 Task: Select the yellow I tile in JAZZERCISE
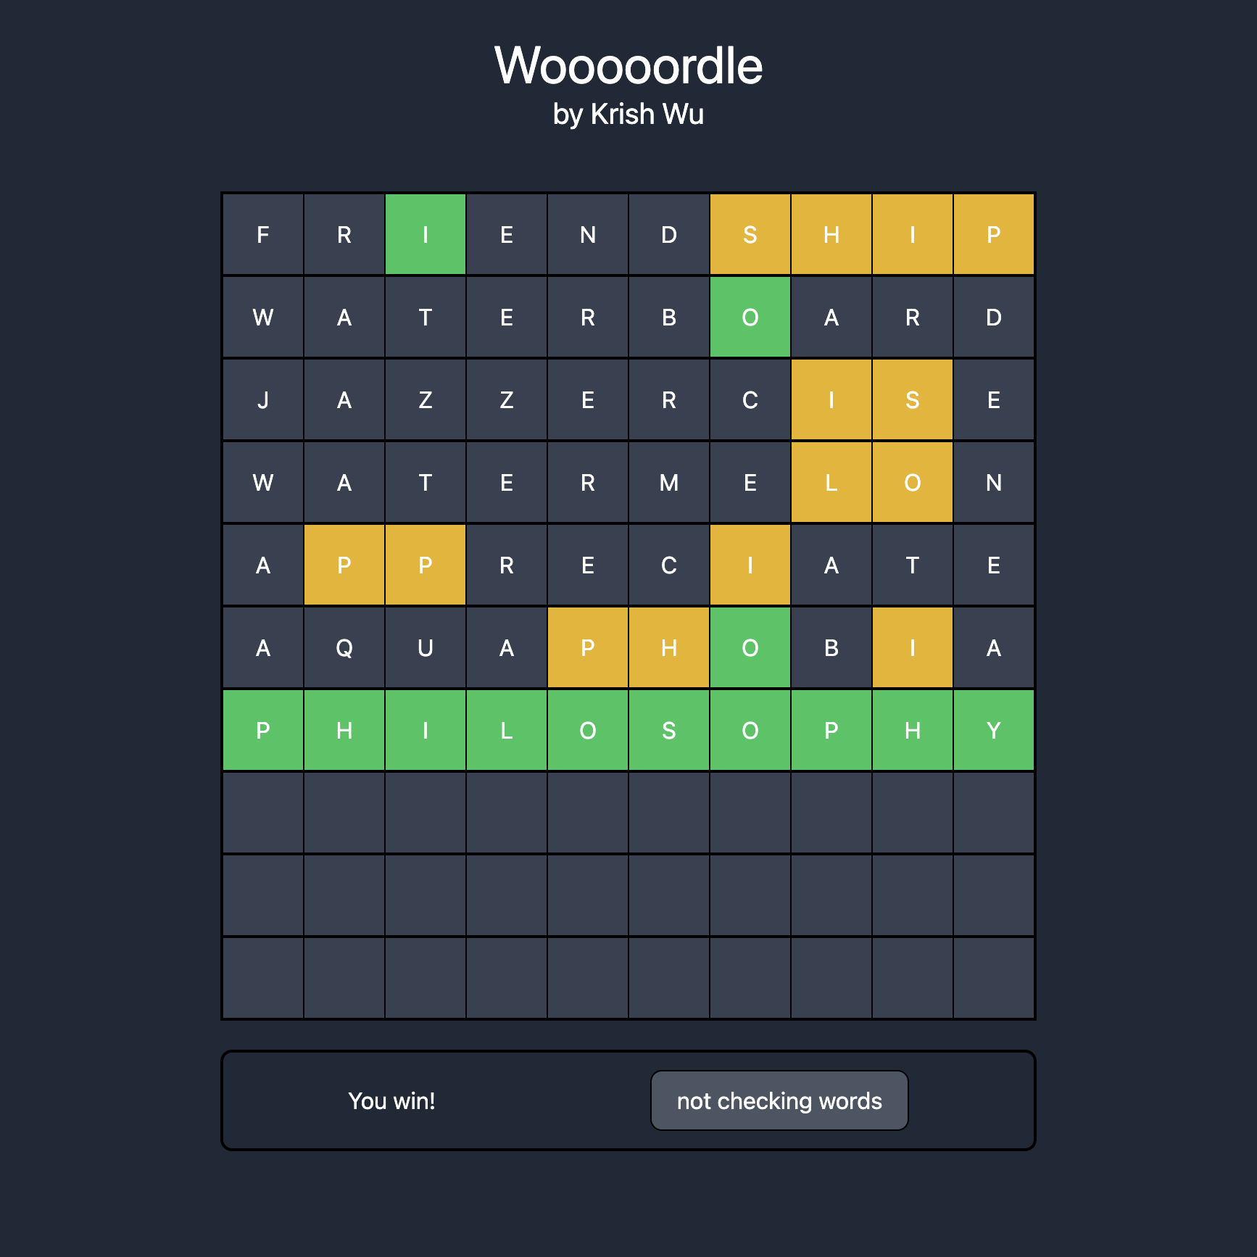tap(831, 399)
